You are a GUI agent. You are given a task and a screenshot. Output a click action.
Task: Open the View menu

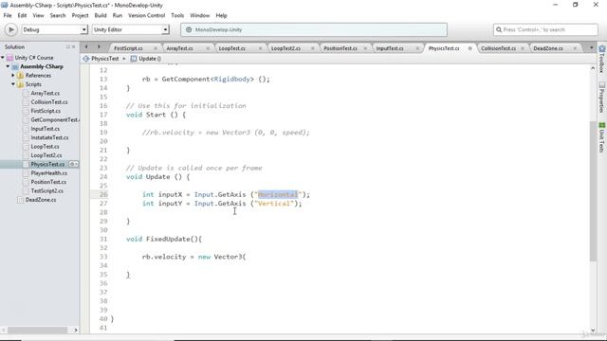38,15
